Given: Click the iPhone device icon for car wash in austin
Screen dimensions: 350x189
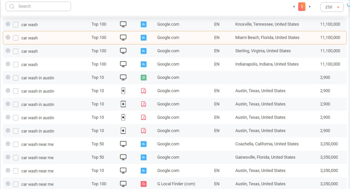Looking at the screenshot, I should pyautogui.click(x=123, y=117).
